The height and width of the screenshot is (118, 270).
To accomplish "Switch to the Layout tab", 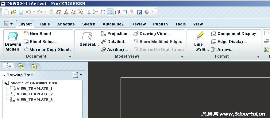I will tap(25, 24).
